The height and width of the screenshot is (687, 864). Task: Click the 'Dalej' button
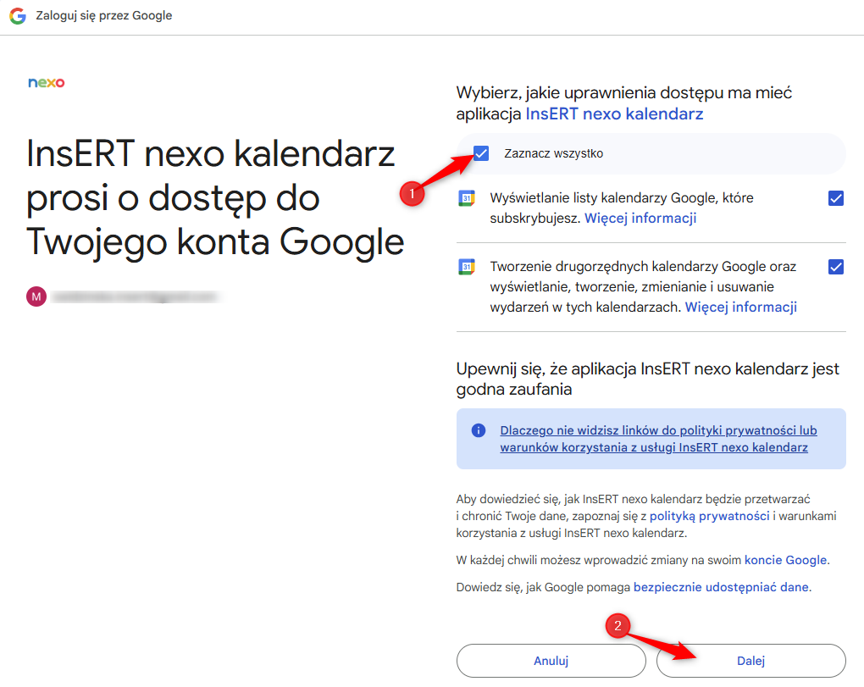coord(751,661)
